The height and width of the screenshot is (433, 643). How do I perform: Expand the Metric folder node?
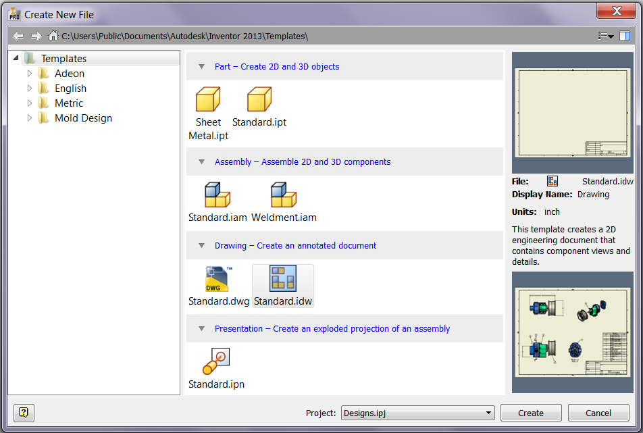point(30,103)
